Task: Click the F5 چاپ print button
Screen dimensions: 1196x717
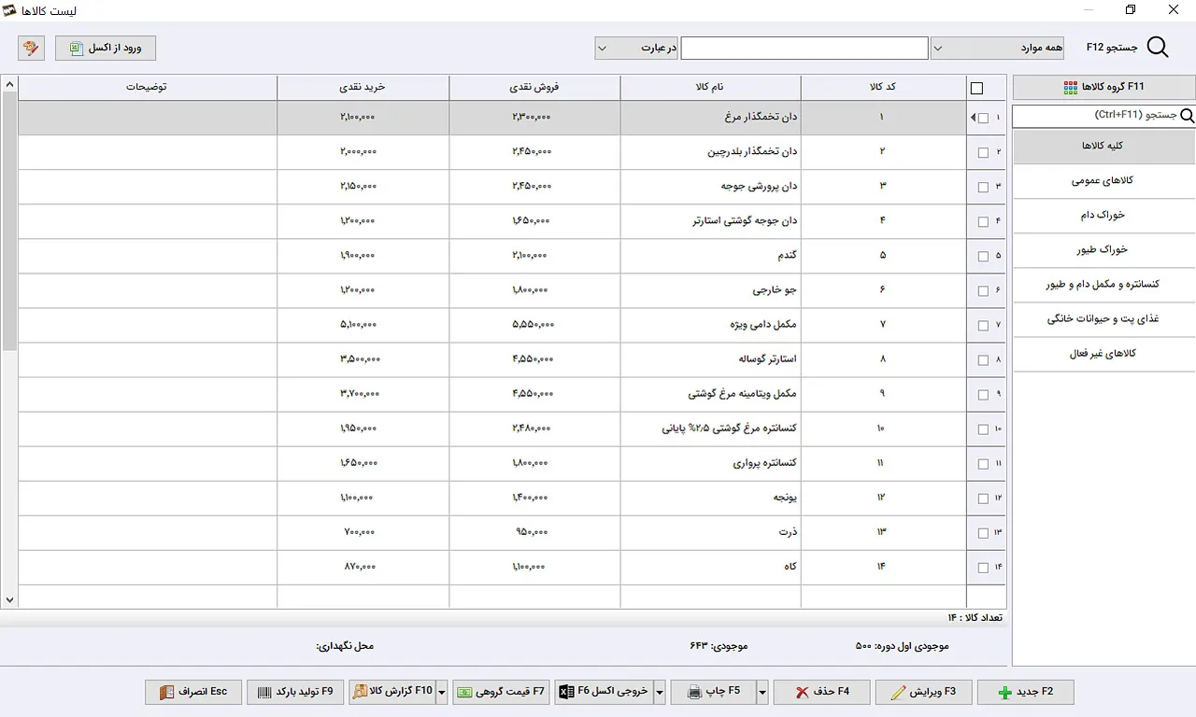Action: (713, 692)
